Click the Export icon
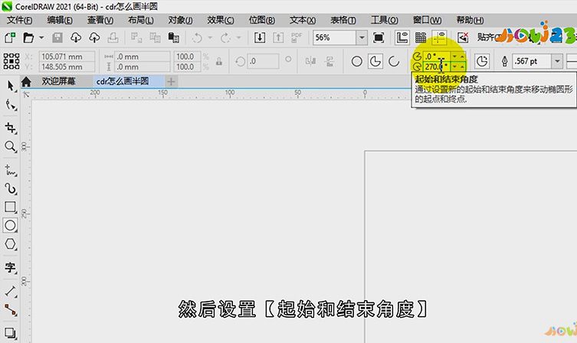 278,38
